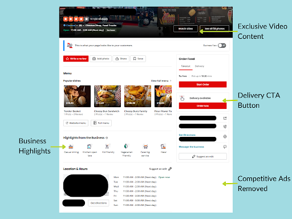The height and width of the screenshot is (219, 292).
Task: Click the Catering service icon
Action: [x=145, y=147]
